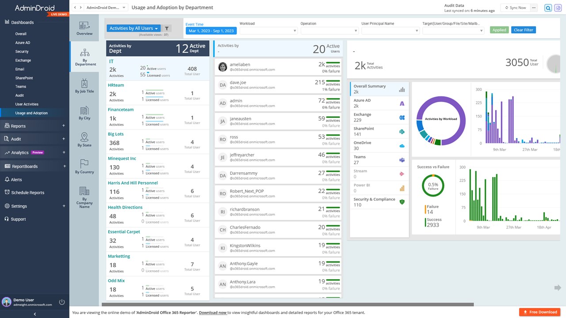Select user dave.joe in the list
Viewport: 566px width, 318px height.
[x=278, y=85]
